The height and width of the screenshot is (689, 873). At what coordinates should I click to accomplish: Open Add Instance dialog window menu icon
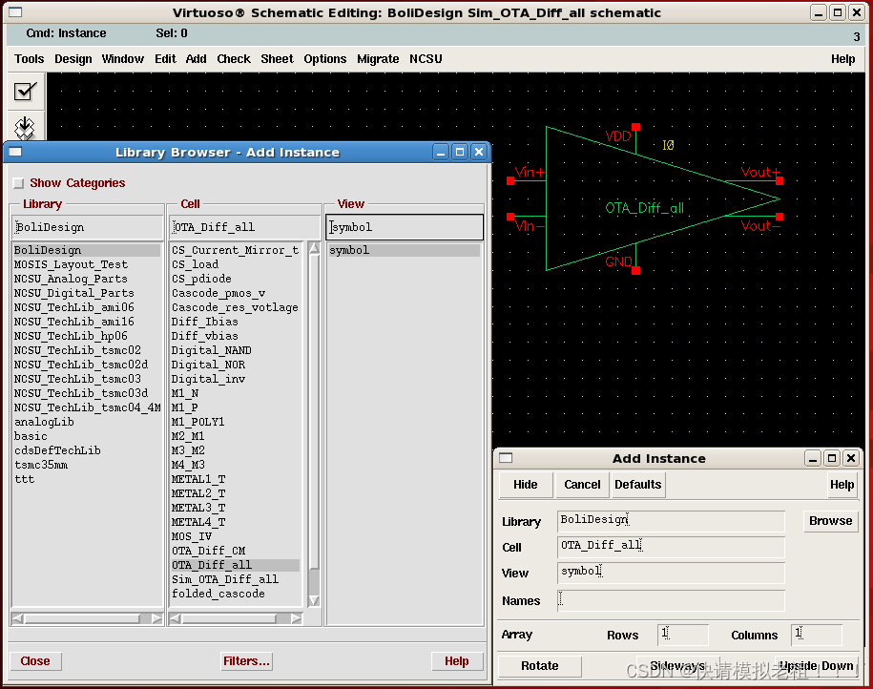(x=506, y=458)
